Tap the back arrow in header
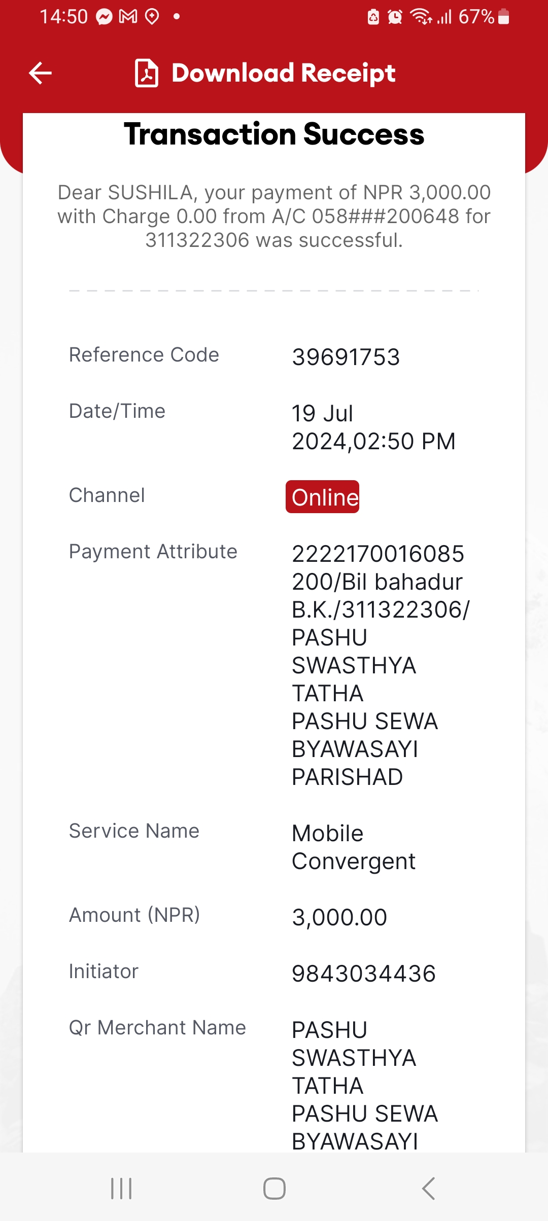Image resolution: width=548 pixels, height=1221 pixels. (41, 73)
